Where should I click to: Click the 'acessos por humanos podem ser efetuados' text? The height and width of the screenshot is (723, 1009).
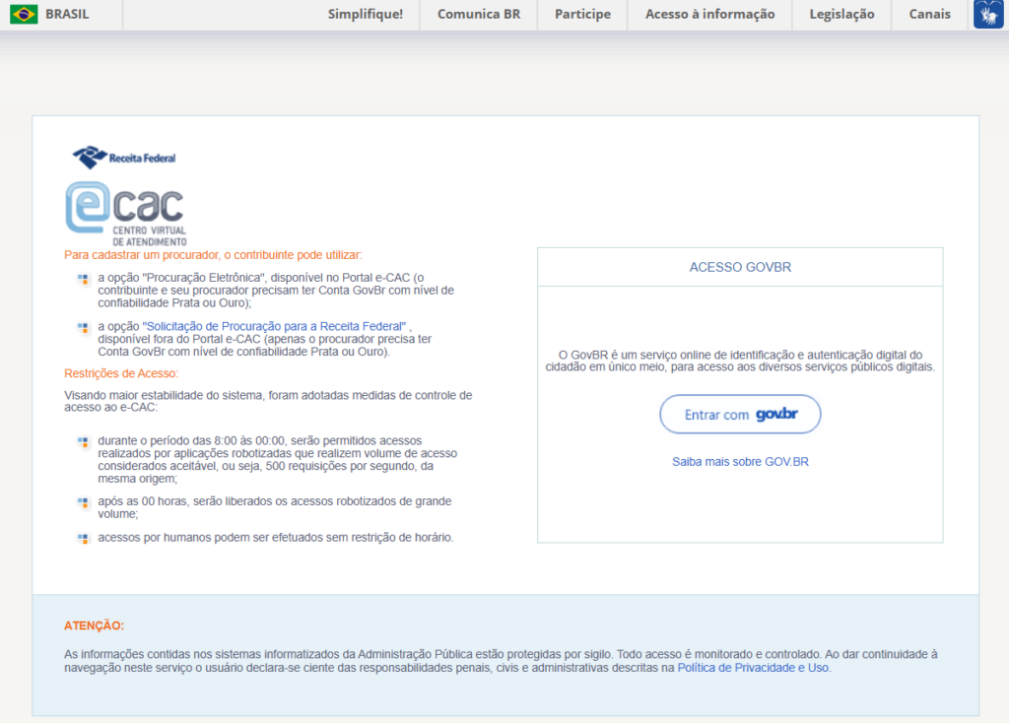tap(276, 537)
